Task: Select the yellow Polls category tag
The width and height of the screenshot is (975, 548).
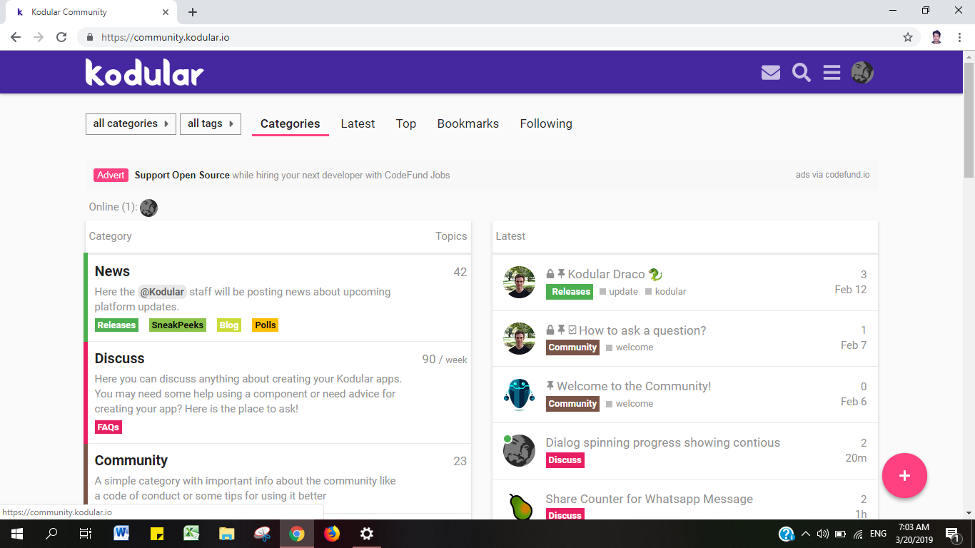Action: point(266,325)
